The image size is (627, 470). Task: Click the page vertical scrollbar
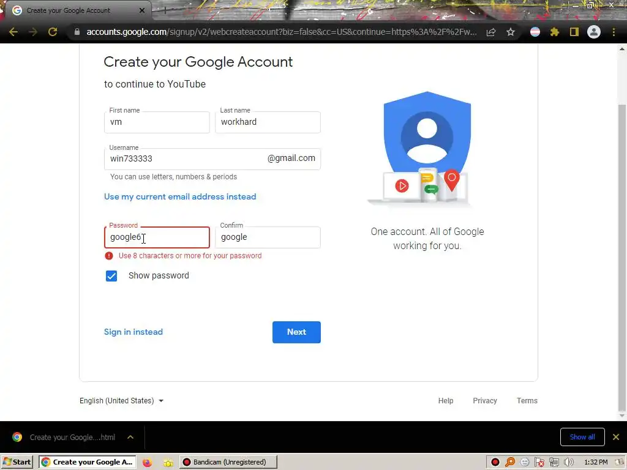click(x=622, y=258)
